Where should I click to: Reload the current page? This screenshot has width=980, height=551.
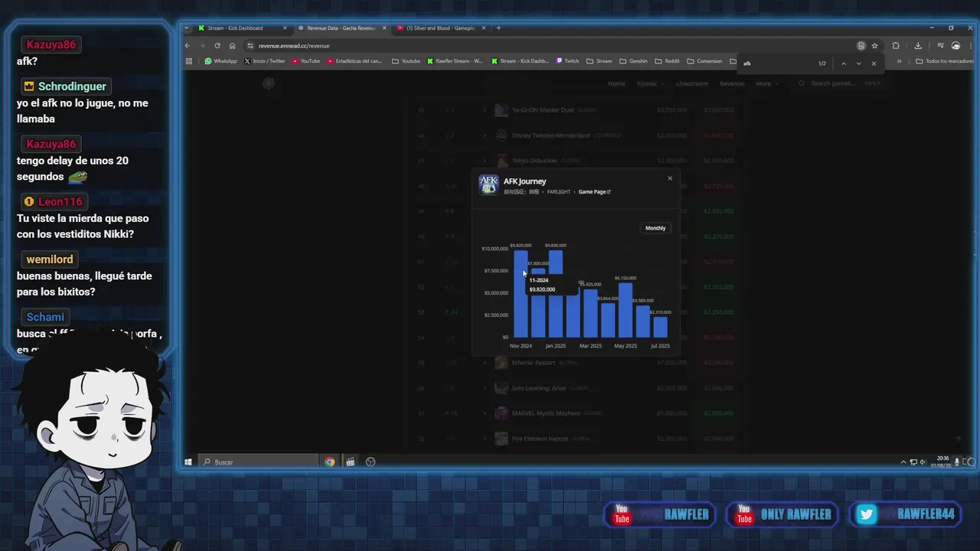(x=217, y=46)
